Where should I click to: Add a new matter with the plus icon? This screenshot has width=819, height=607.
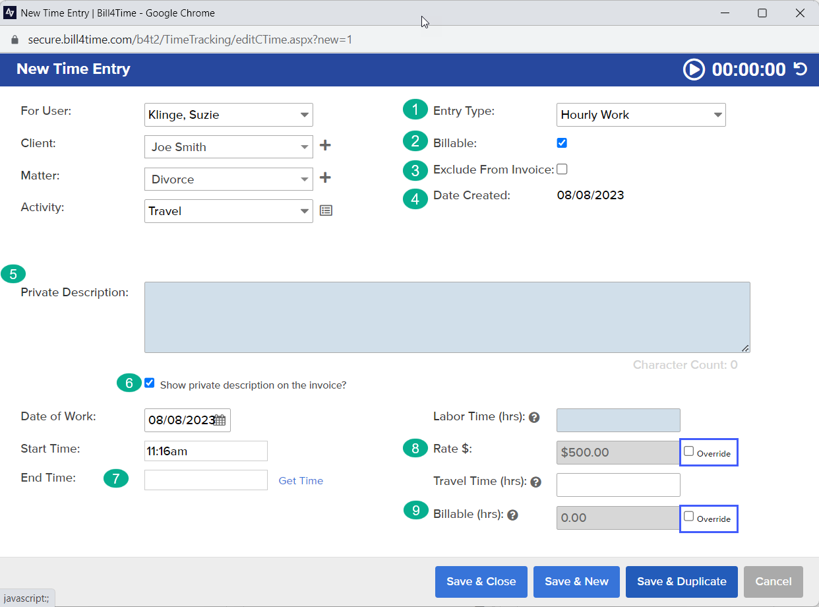pyautogui.click(x=325, y=178)
